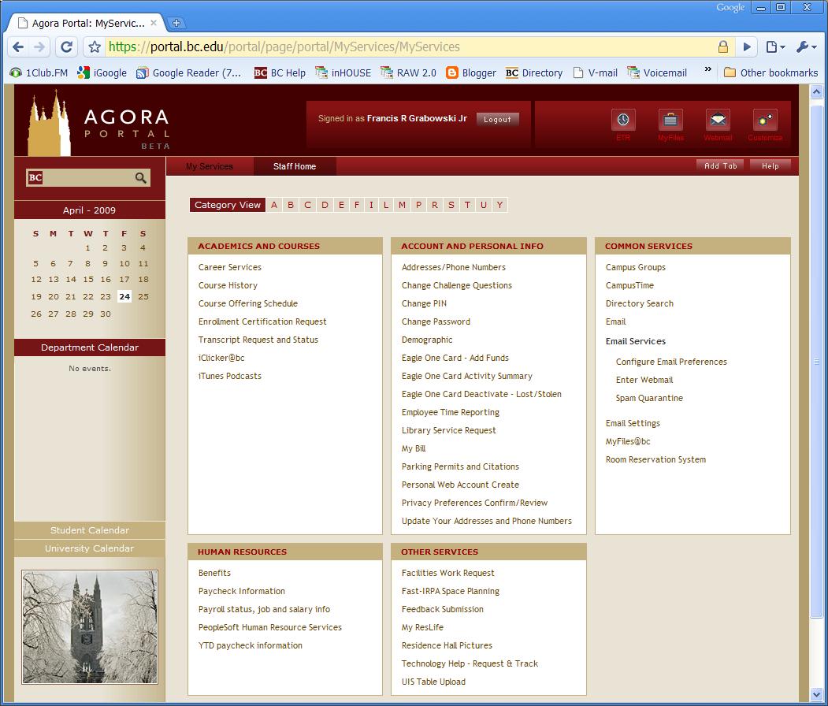Select April 24 in the calendar
828x706 pixels.
click(124, 297)
